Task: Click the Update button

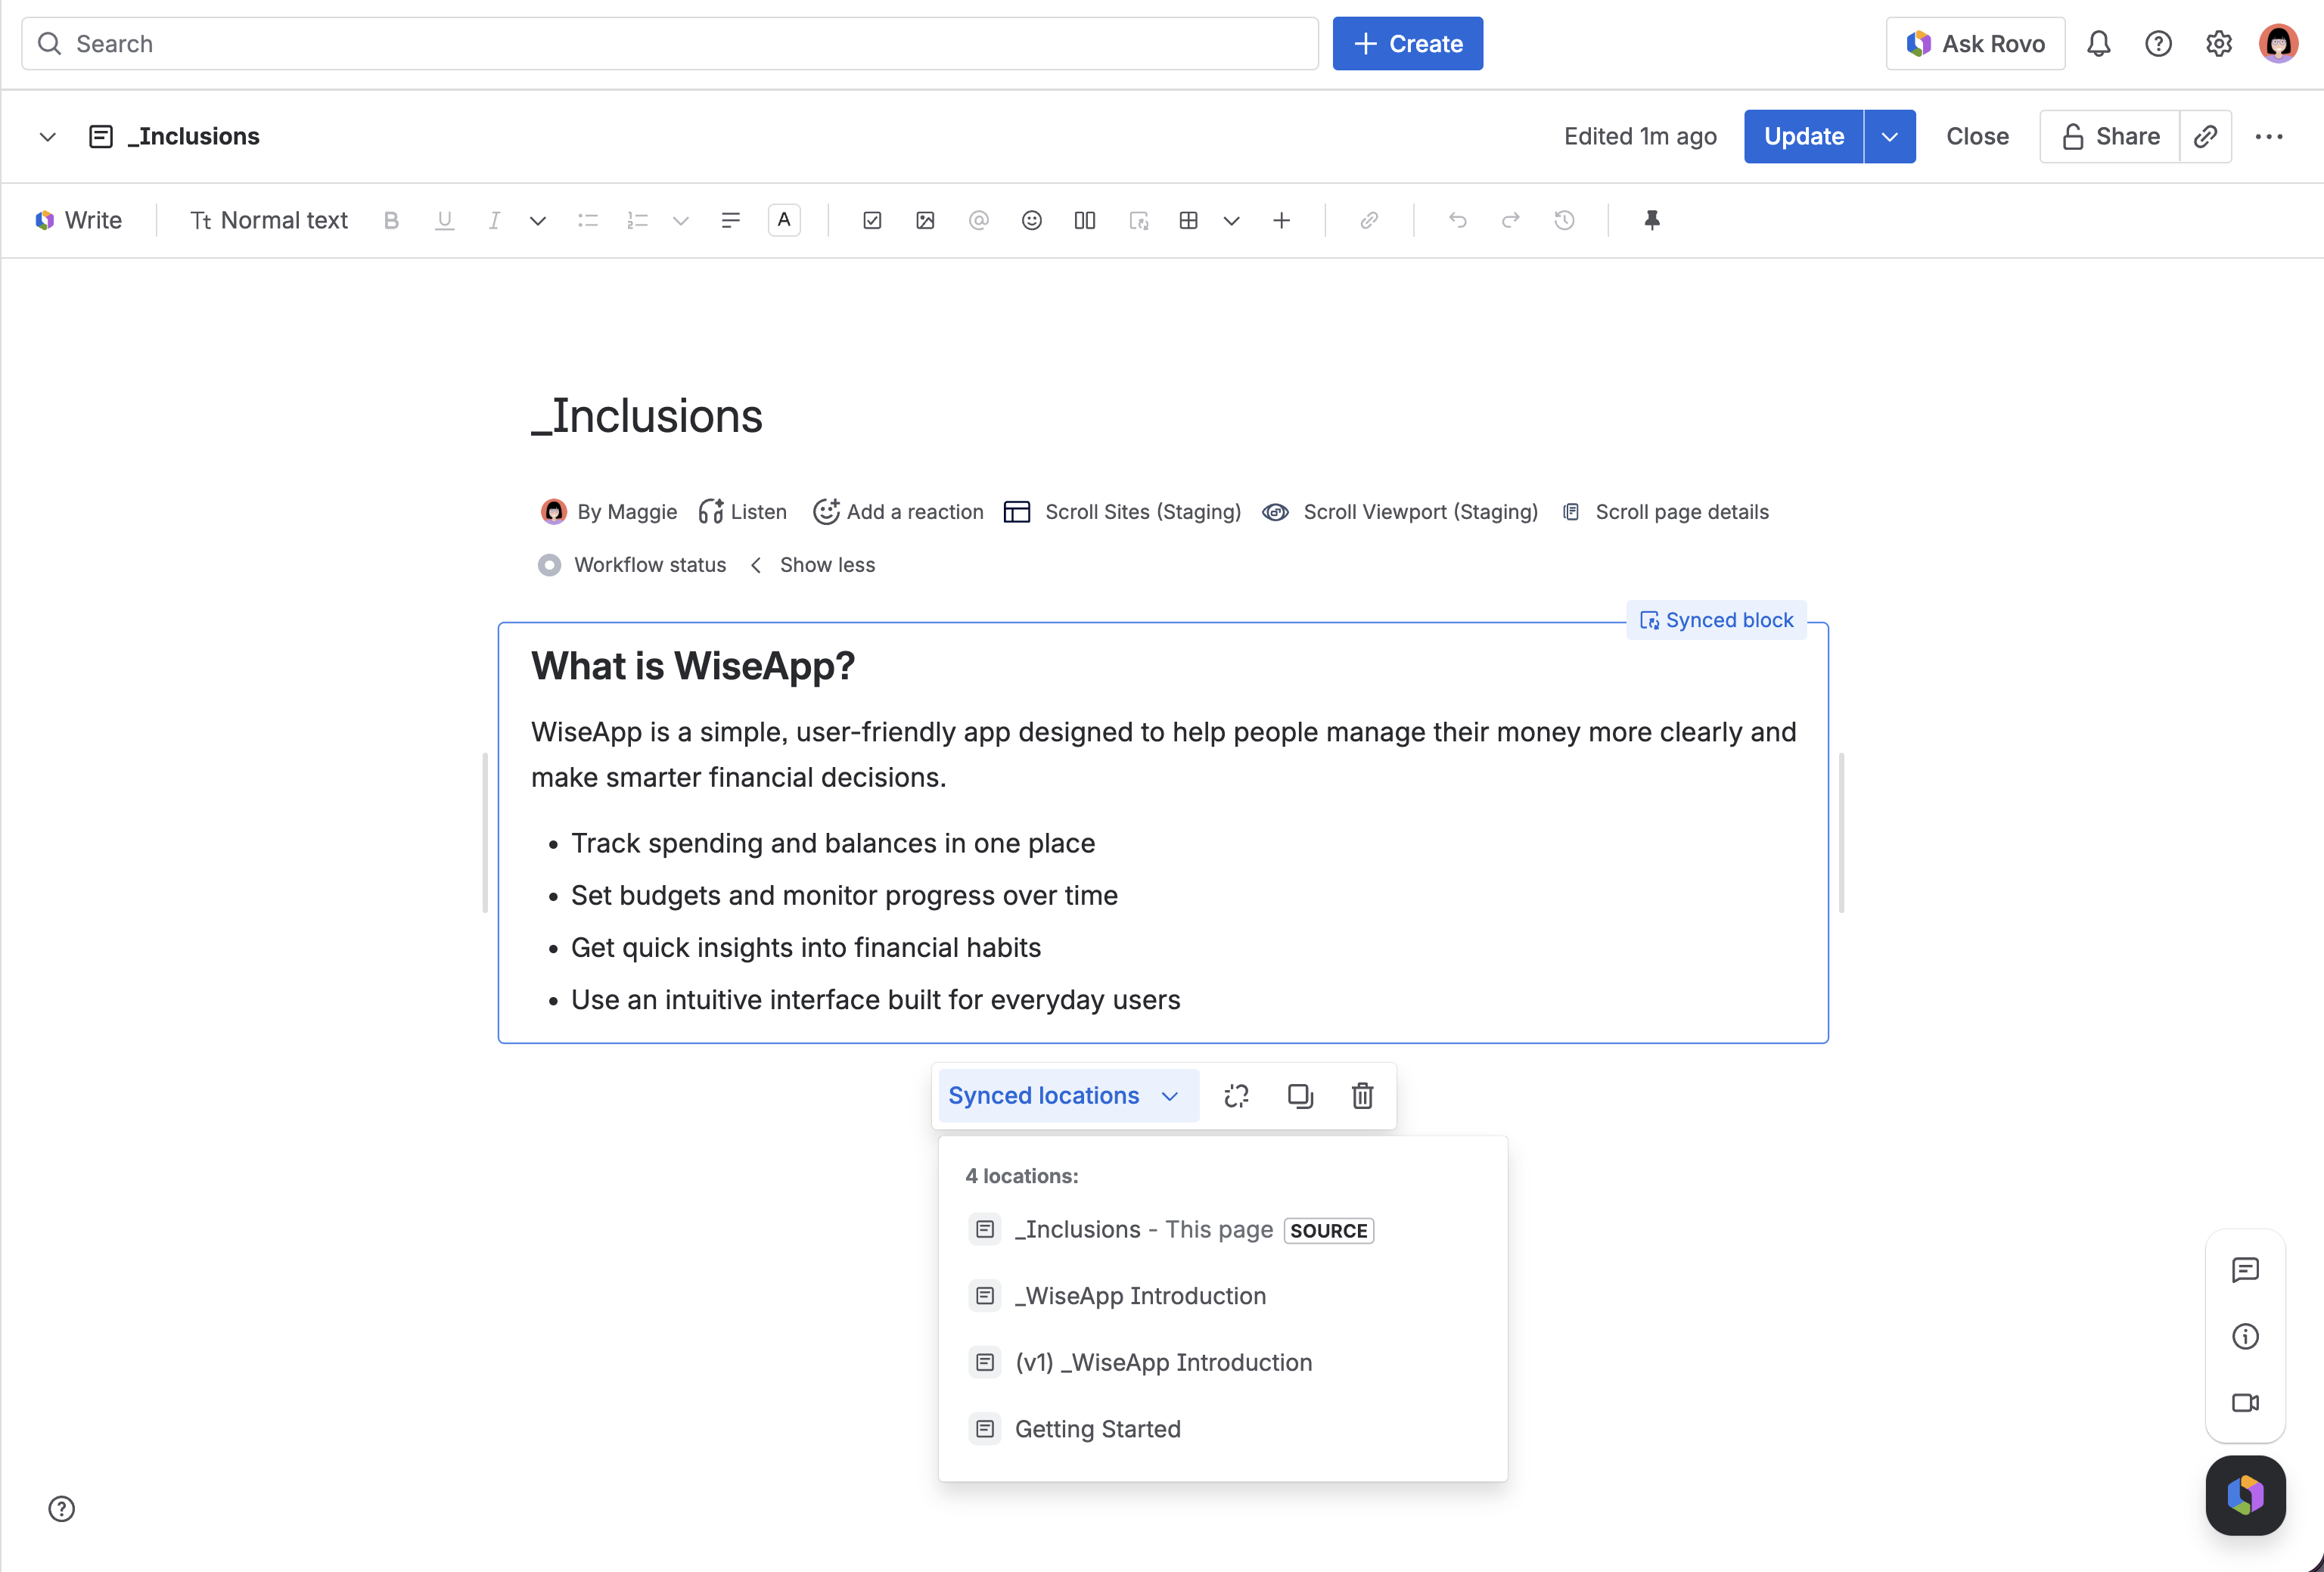Action: click(1803, 136)
